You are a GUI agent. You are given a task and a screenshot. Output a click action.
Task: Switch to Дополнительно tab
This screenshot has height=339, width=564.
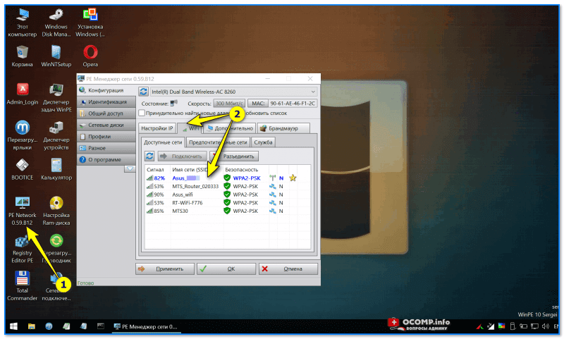coord(231,128)
